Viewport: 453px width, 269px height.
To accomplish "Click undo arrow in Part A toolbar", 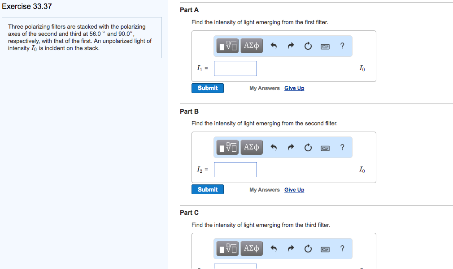I will pos(274,46).
